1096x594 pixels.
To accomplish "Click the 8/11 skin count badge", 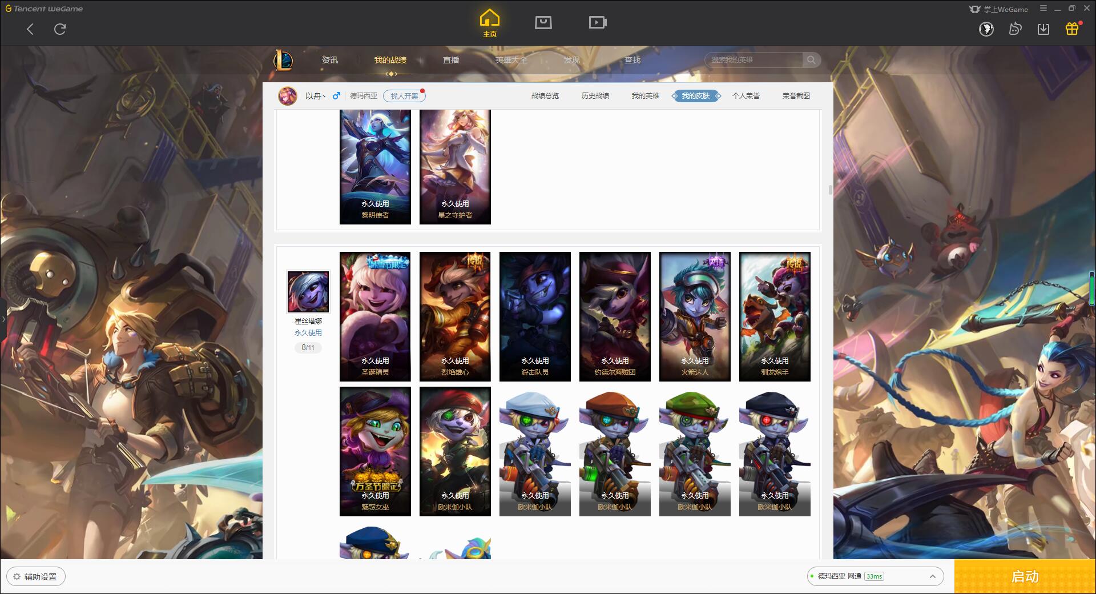I will [x=308, y=347].
